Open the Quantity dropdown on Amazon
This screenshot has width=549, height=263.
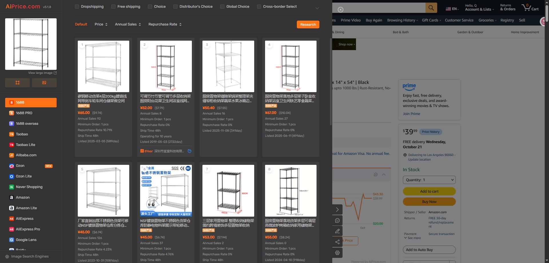point(429,180)
